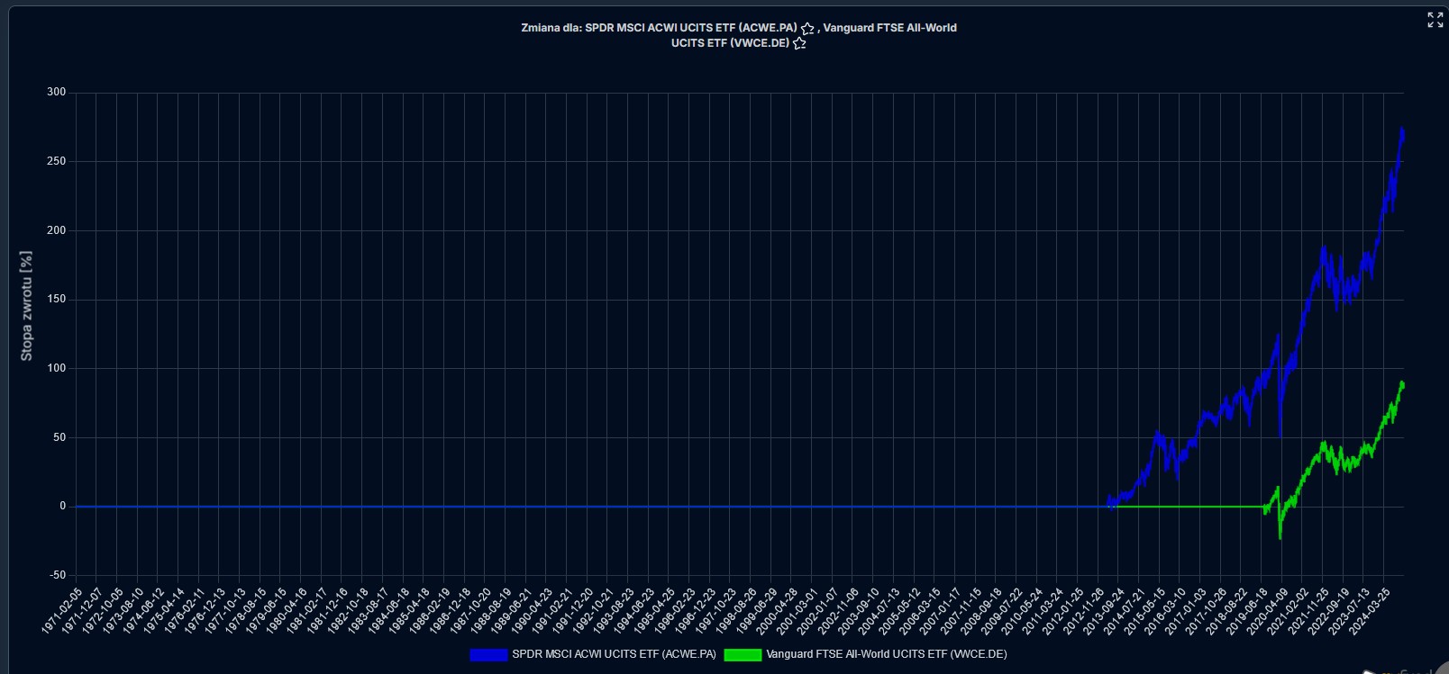Star the SPDR MSCI ACWI ETF (ACWE.PA)
The image size is (1449, 674).
[807, 29]
